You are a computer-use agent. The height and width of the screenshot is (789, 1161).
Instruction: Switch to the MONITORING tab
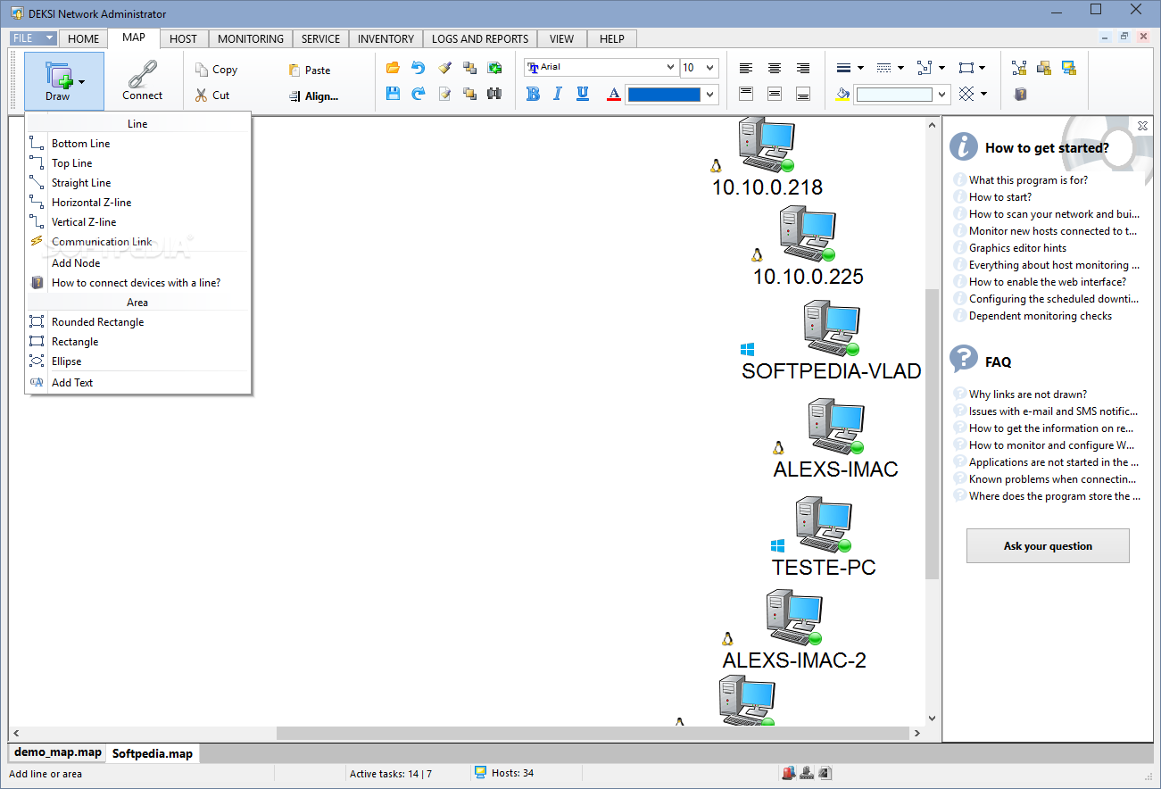[251, 38]
